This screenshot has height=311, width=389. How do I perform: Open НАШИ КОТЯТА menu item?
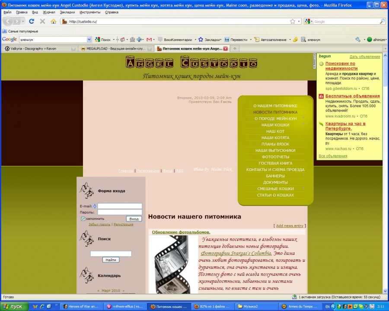point(275,138)
